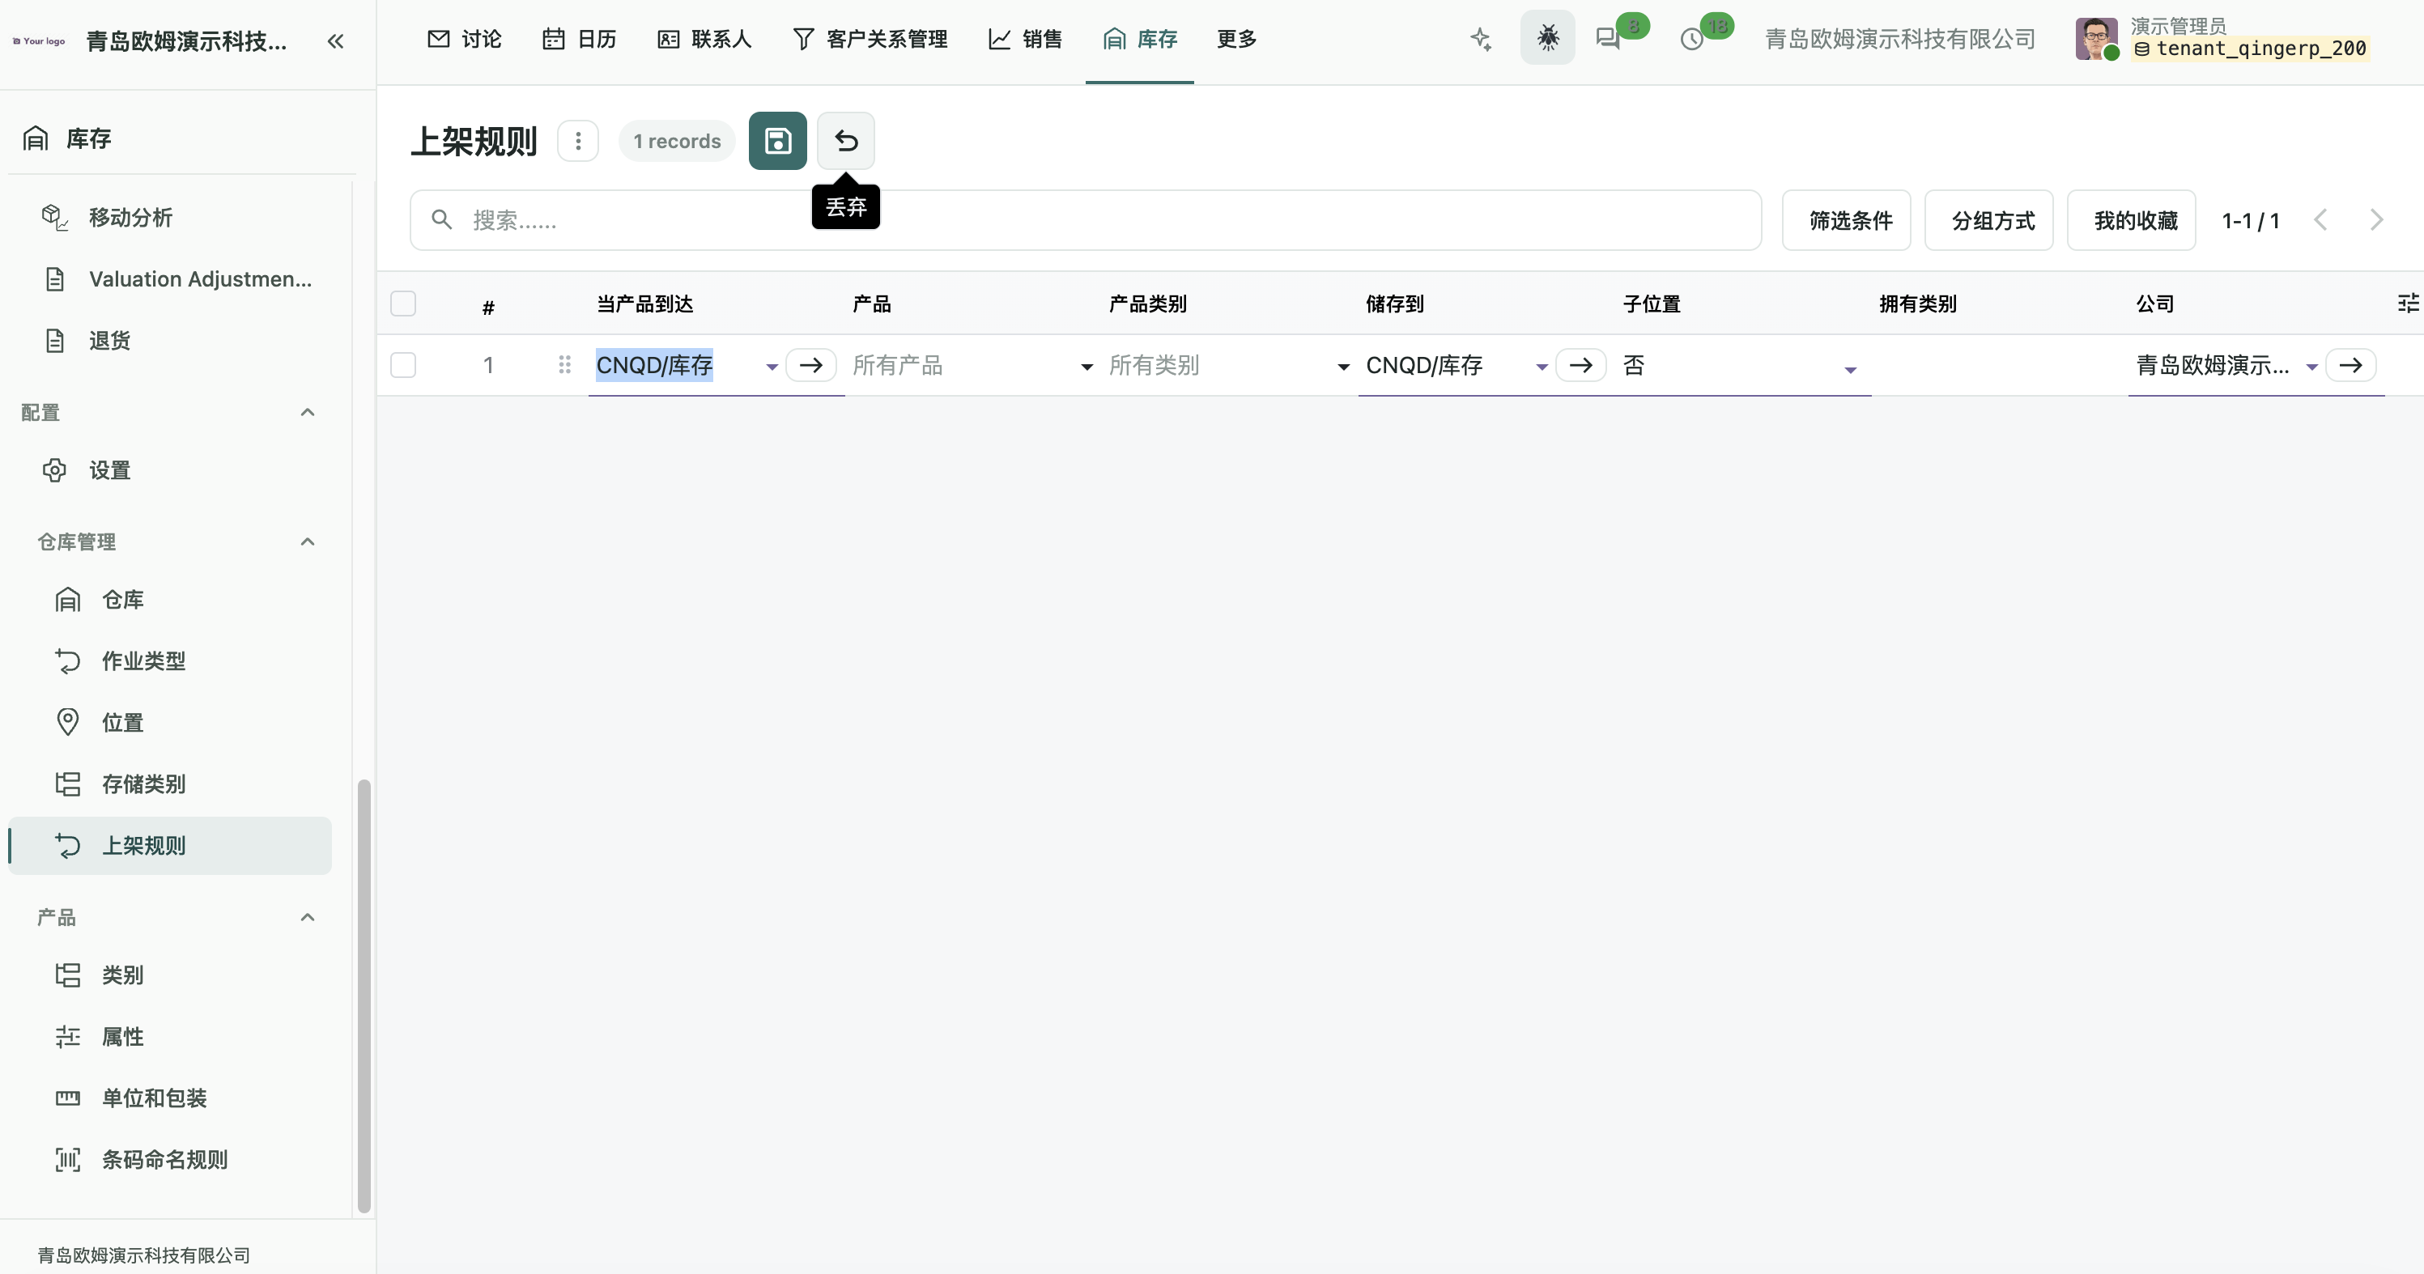
Task: Open the company record via its arrow button
Action: [2350, 365]
